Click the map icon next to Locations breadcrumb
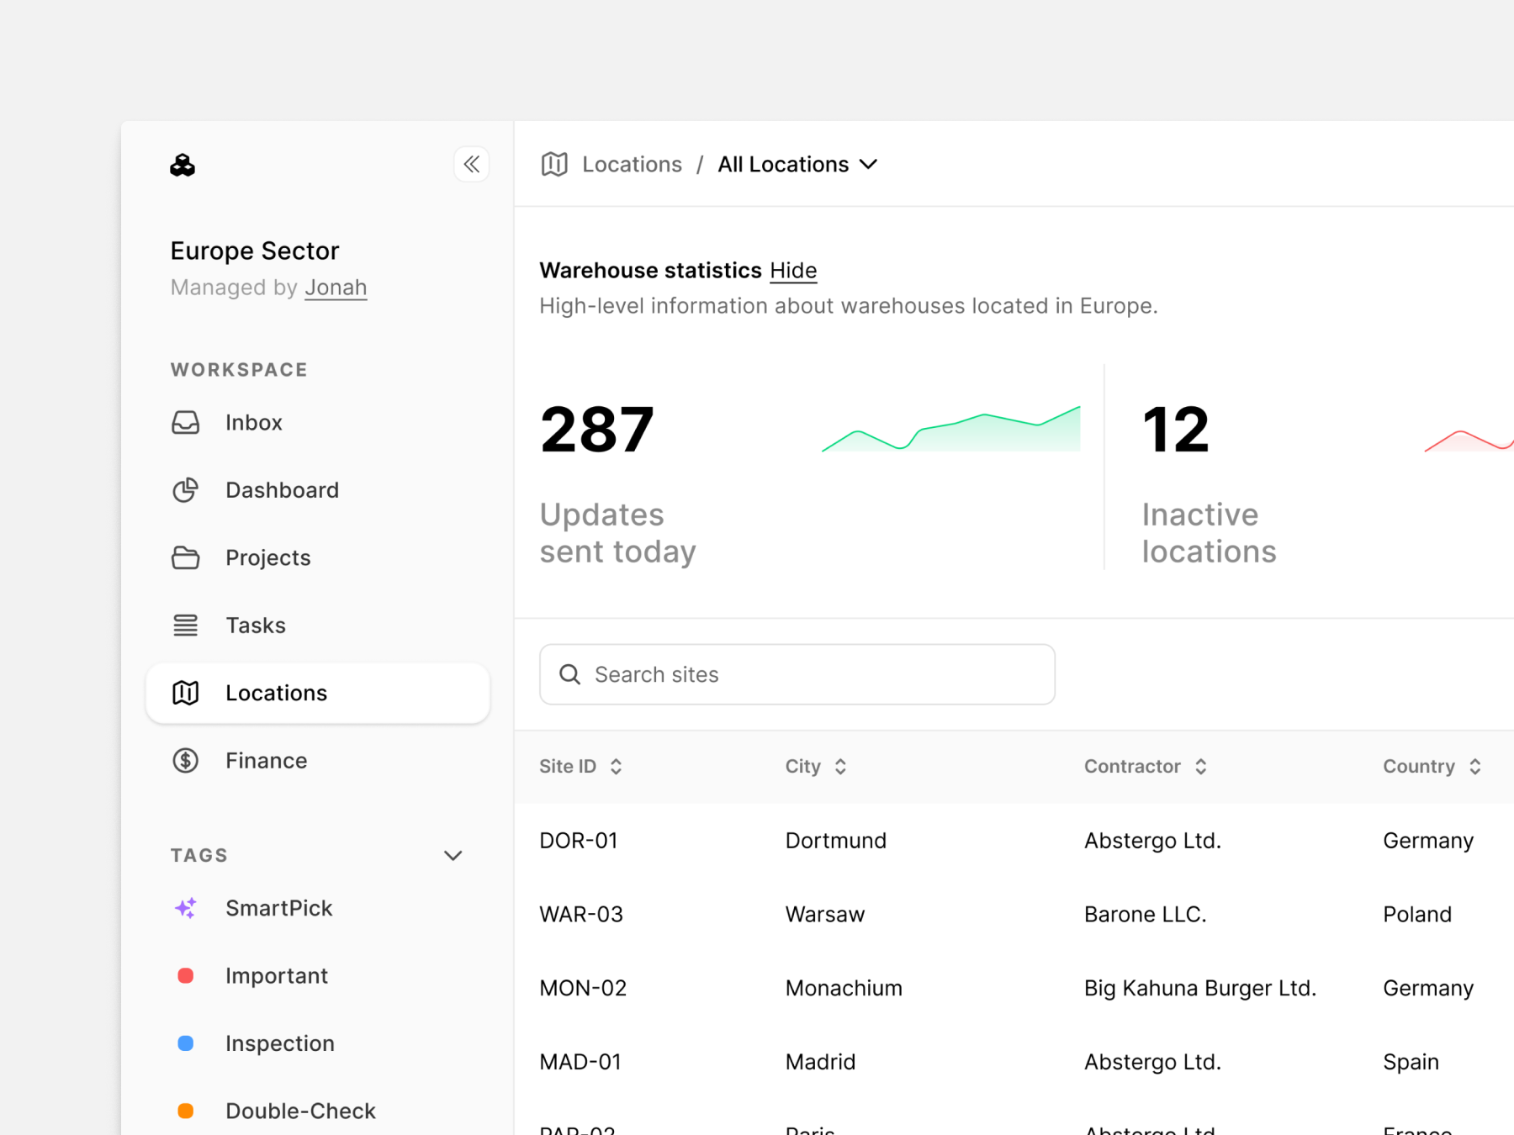1514x1135 pixels. (554, 164)
